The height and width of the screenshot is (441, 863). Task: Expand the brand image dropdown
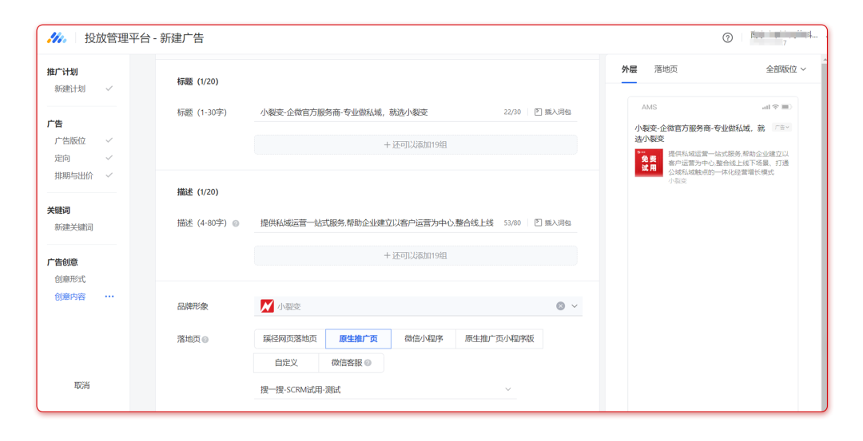[574, 306]
